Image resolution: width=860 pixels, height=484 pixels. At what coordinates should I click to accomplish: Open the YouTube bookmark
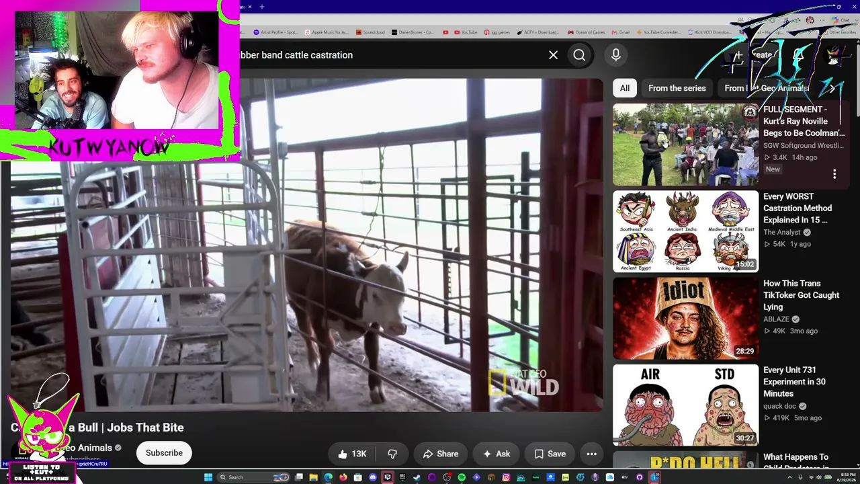466,32
